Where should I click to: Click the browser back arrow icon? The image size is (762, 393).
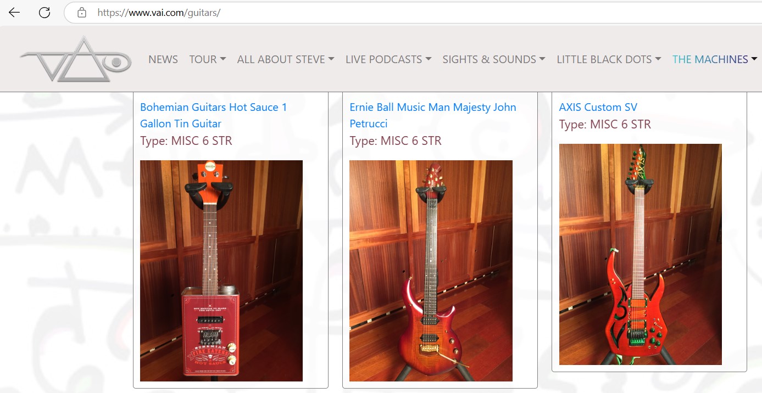click(x=14, y=12)
